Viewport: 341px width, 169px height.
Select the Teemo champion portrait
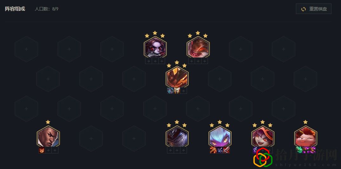[305, 137]
